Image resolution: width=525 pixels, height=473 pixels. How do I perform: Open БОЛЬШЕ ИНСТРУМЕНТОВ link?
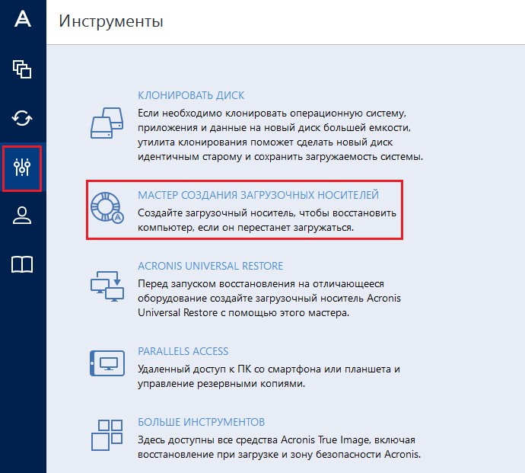point(201,422)
